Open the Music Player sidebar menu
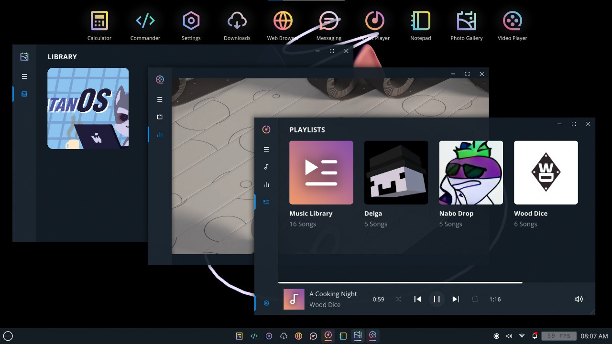The image size is (612, 344). coord(266,149)
